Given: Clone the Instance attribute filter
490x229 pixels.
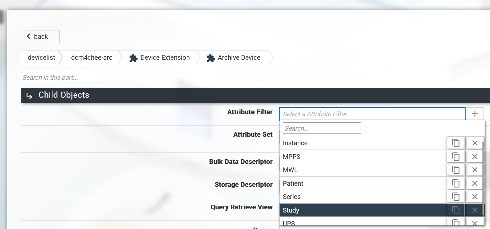Looking at the screenshot, I should (x=456, y=143).
